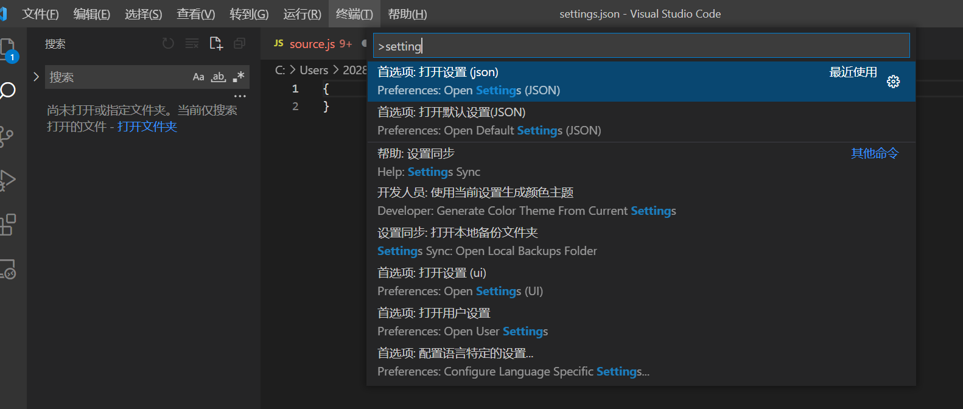This screenshot has width=963, height=409.
Task: Open the Remote Explorer view
Action: pos(7,270)
